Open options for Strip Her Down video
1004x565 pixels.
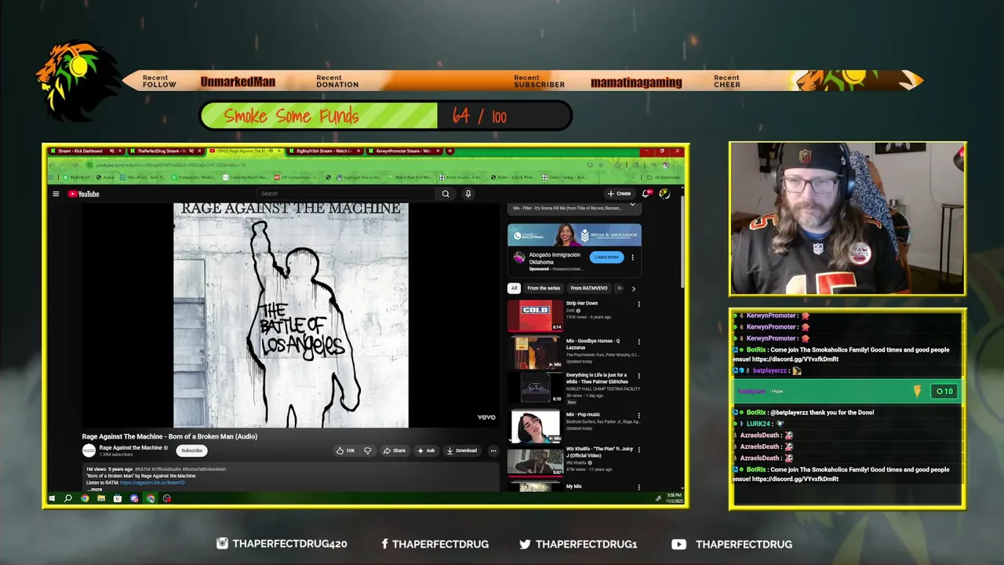click(x=638, y=304)
